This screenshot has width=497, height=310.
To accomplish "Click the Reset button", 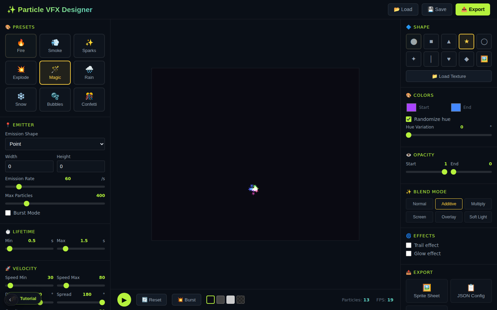I will click(152, 300).
